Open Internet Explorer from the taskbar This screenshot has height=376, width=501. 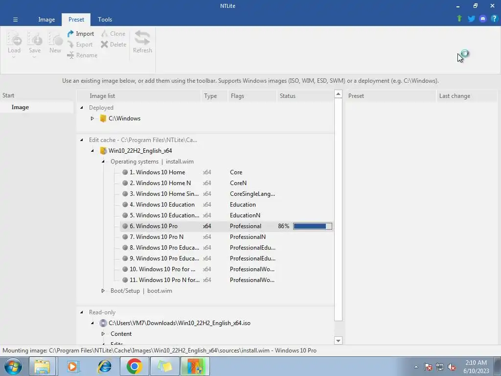pos(105,366)
